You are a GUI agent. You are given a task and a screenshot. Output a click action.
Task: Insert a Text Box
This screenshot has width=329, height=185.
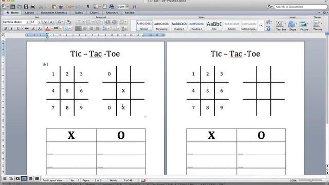281,26
